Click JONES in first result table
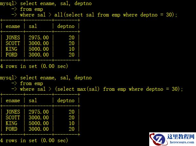Viewport: 196px width, 146px height. [13, 37]
